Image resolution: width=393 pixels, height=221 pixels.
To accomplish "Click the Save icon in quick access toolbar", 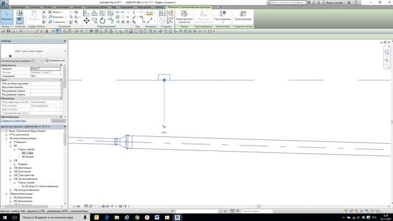I will [x=8, y=31].
